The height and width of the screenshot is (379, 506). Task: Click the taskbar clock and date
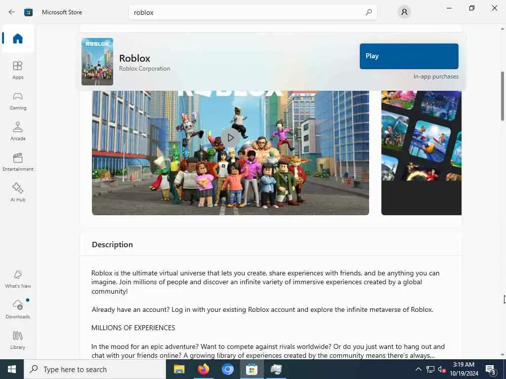coord(464,369)
